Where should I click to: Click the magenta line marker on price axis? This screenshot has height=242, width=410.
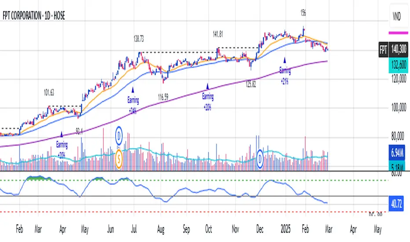tap(398, 33)
